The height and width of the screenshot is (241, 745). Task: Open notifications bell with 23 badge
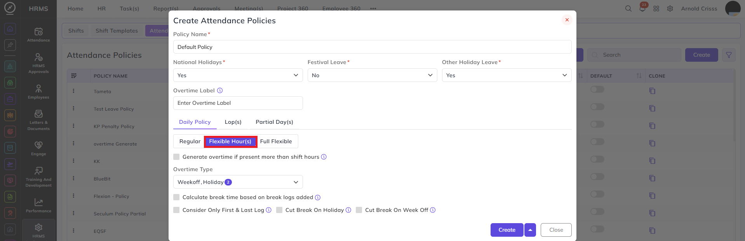coord(642,9)
